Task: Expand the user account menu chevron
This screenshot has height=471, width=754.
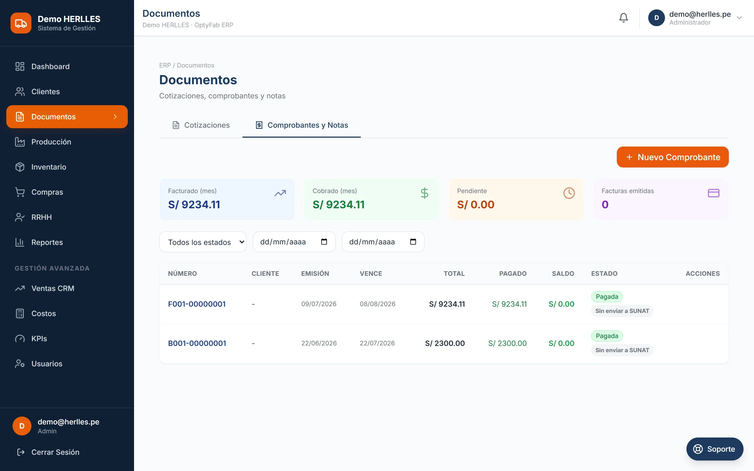Action: click(739, 18)
